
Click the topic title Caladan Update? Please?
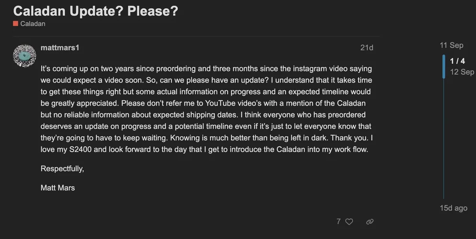point(96,11)
